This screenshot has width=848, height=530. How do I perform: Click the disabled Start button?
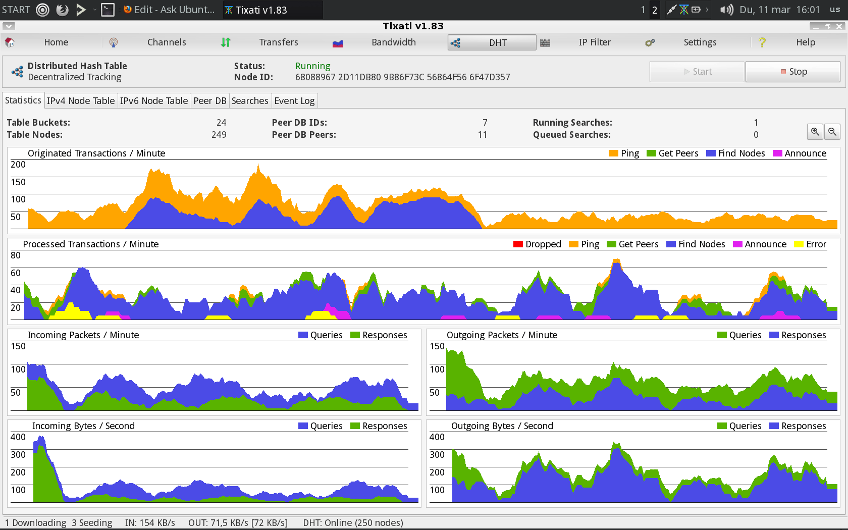697,72
